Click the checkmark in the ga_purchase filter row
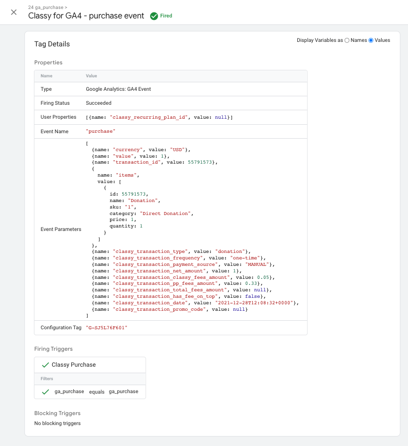Screen dimensions: 408x446 click(45, 392)
